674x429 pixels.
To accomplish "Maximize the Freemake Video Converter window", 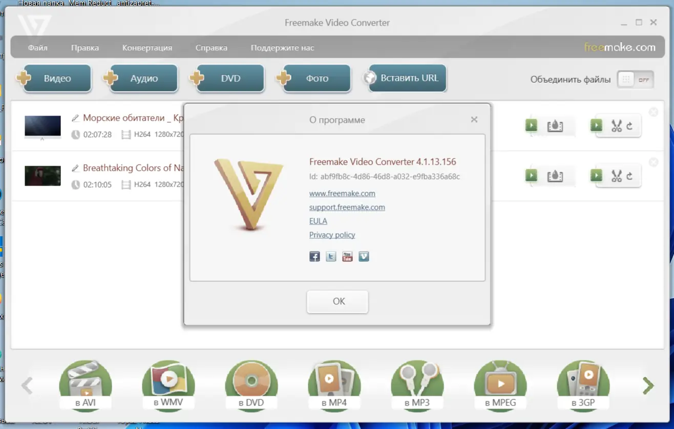I will (639, 22).
